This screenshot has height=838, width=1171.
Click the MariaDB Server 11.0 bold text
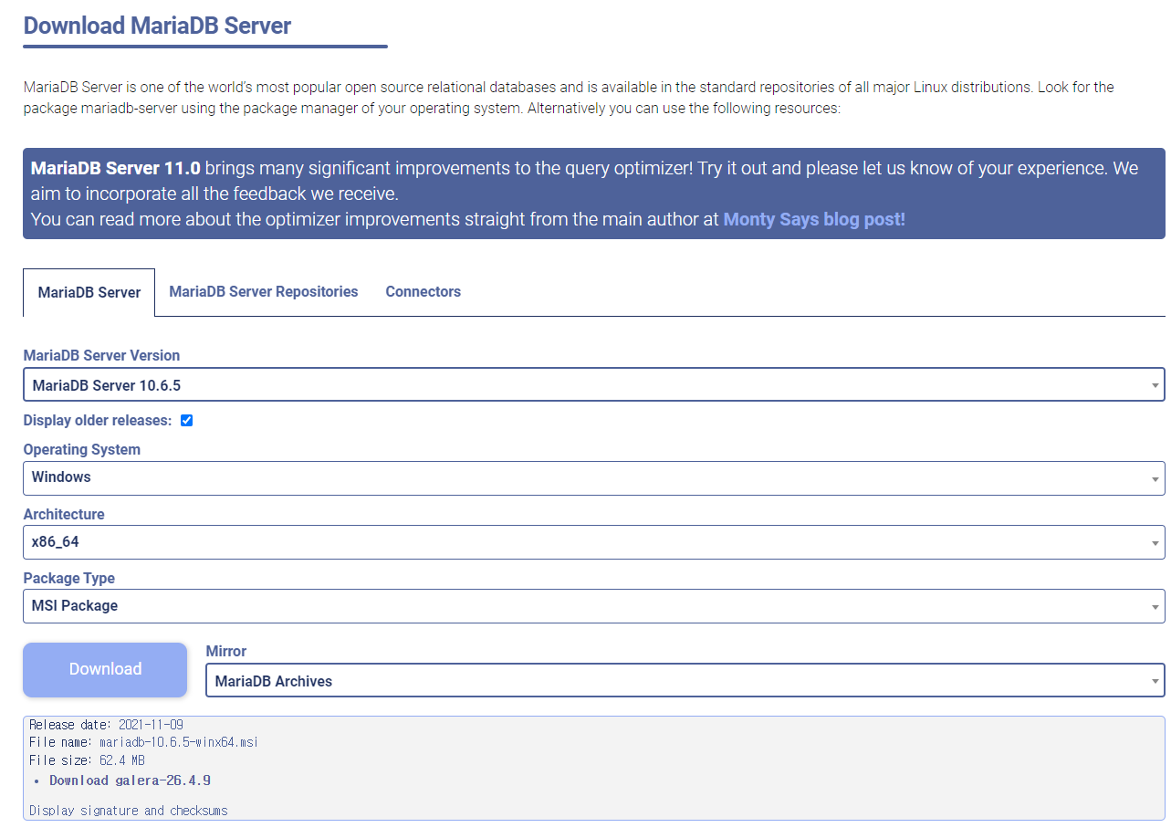(x=115, y=169)
